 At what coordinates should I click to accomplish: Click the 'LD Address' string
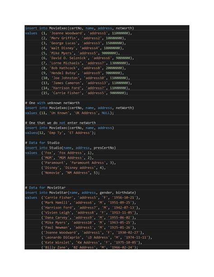point(98,237)
